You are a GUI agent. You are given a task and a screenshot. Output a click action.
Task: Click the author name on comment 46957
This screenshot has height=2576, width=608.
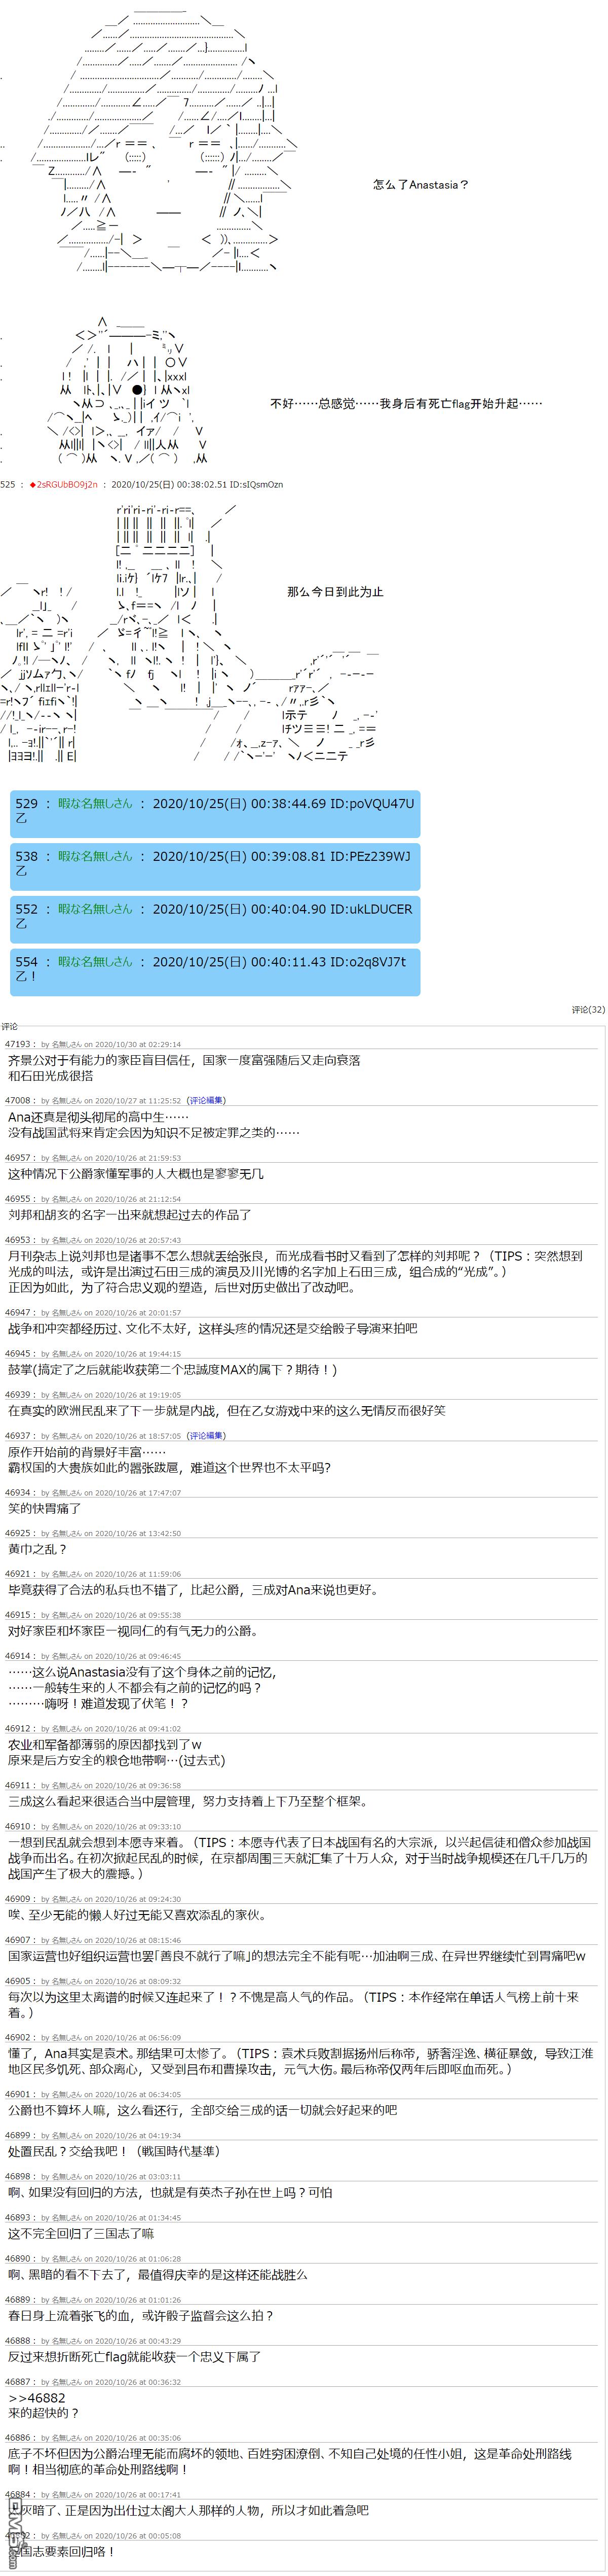tap(66, 1158)
